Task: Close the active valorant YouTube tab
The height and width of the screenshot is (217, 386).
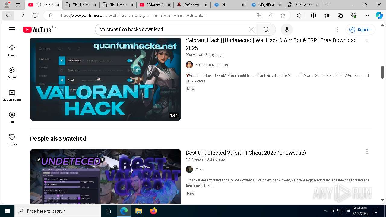Action: coord(58,5)
